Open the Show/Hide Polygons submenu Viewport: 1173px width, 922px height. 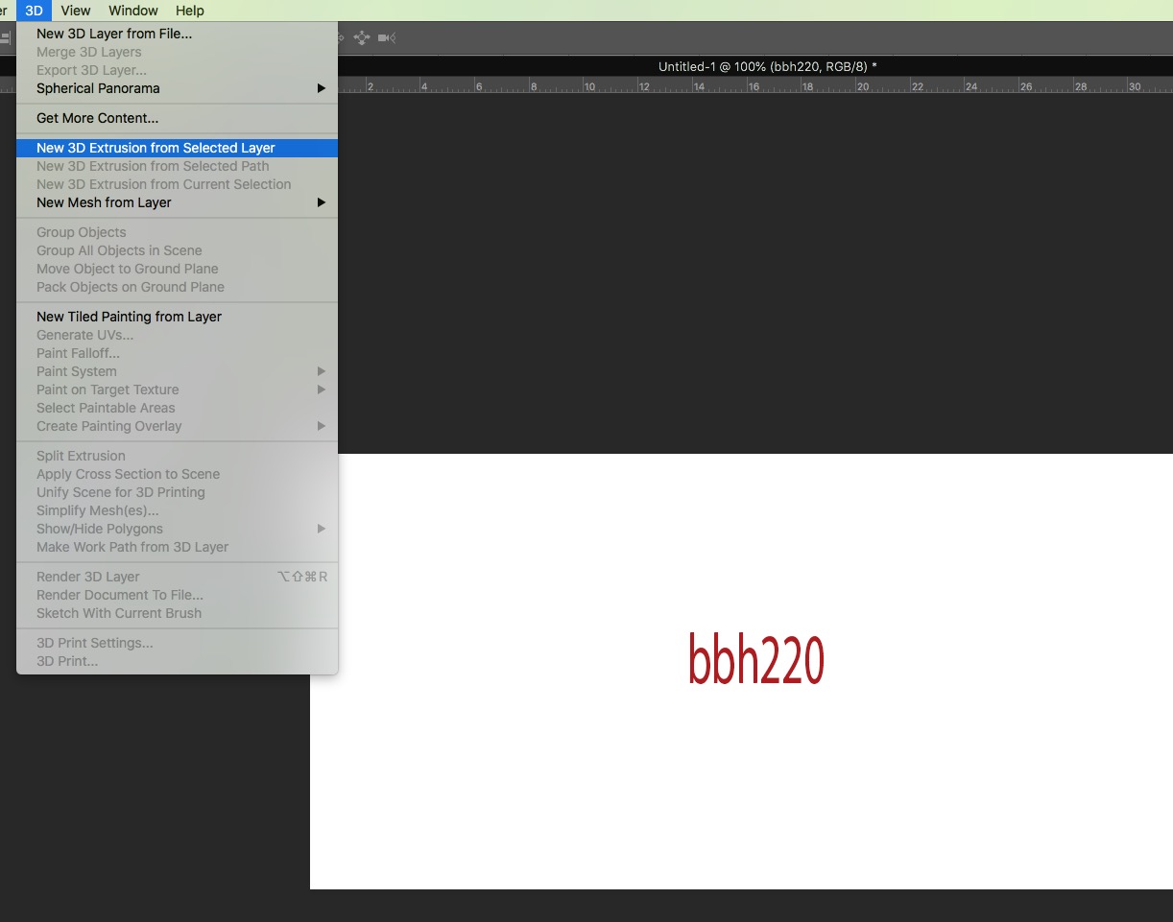177,529
